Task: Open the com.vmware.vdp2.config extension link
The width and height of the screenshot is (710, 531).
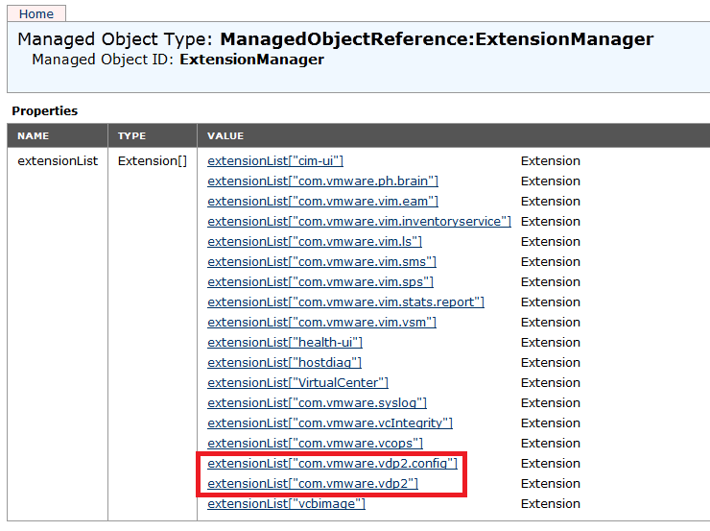Action: click(x=332, y=464)
